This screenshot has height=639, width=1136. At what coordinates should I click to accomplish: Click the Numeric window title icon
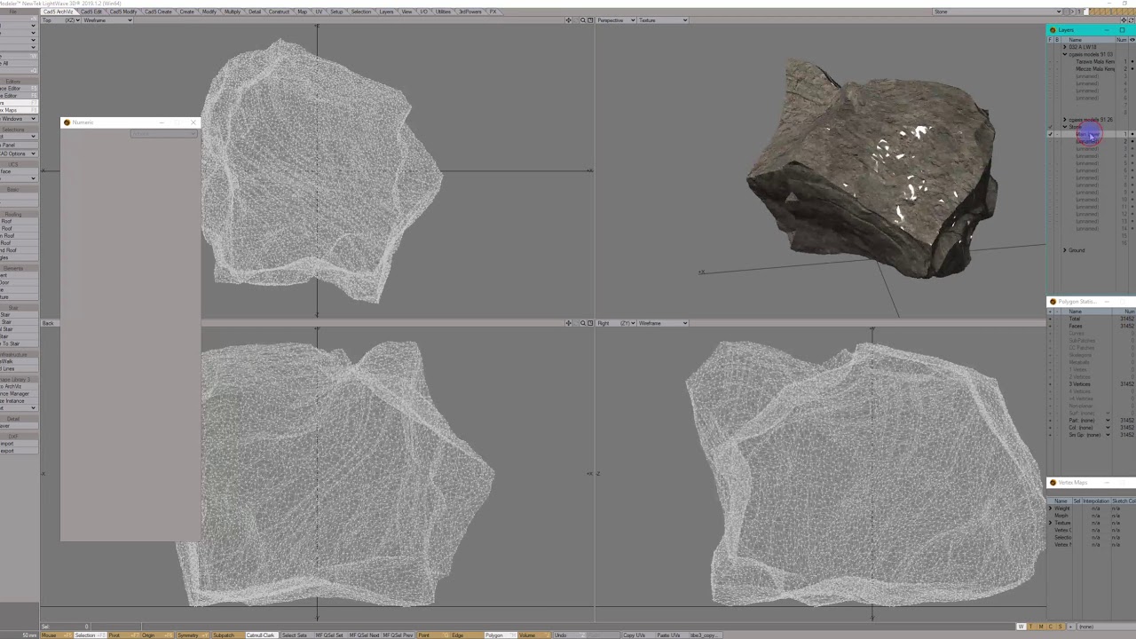click(x=67, y=122)
